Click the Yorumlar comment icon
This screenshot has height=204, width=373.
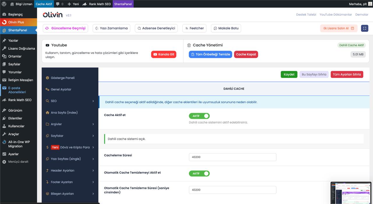click(4, 72)
